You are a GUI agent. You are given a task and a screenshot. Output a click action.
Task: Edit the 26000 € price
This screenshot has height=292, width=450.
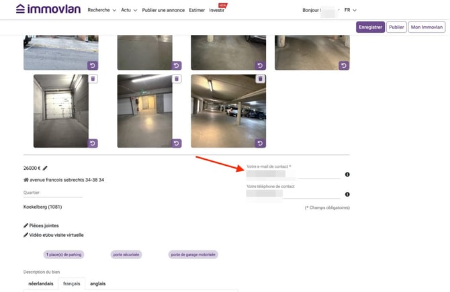(46, 168)
